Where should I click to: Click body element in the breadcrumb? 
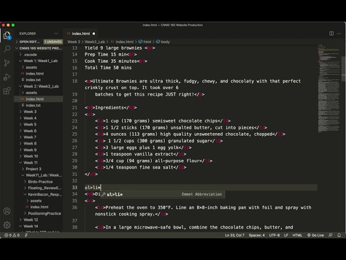pyautogui.click(x=163, y=42)
